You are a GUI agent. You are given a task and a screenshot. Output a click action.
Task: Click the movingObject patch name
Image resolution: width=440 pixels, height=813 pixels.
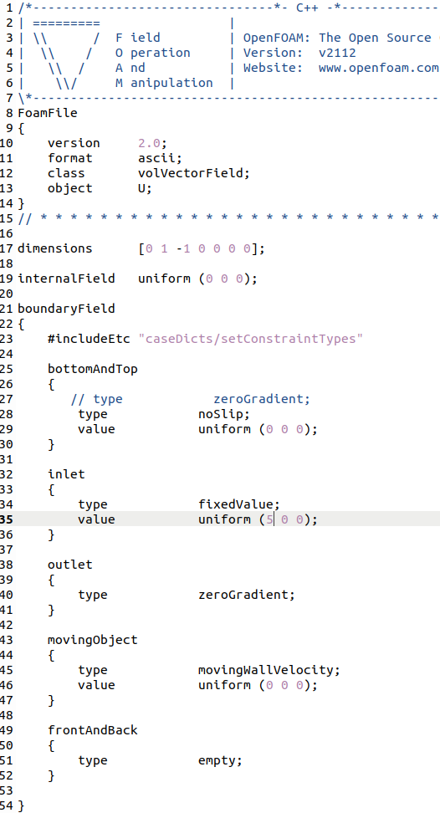[x=93, y=640]
